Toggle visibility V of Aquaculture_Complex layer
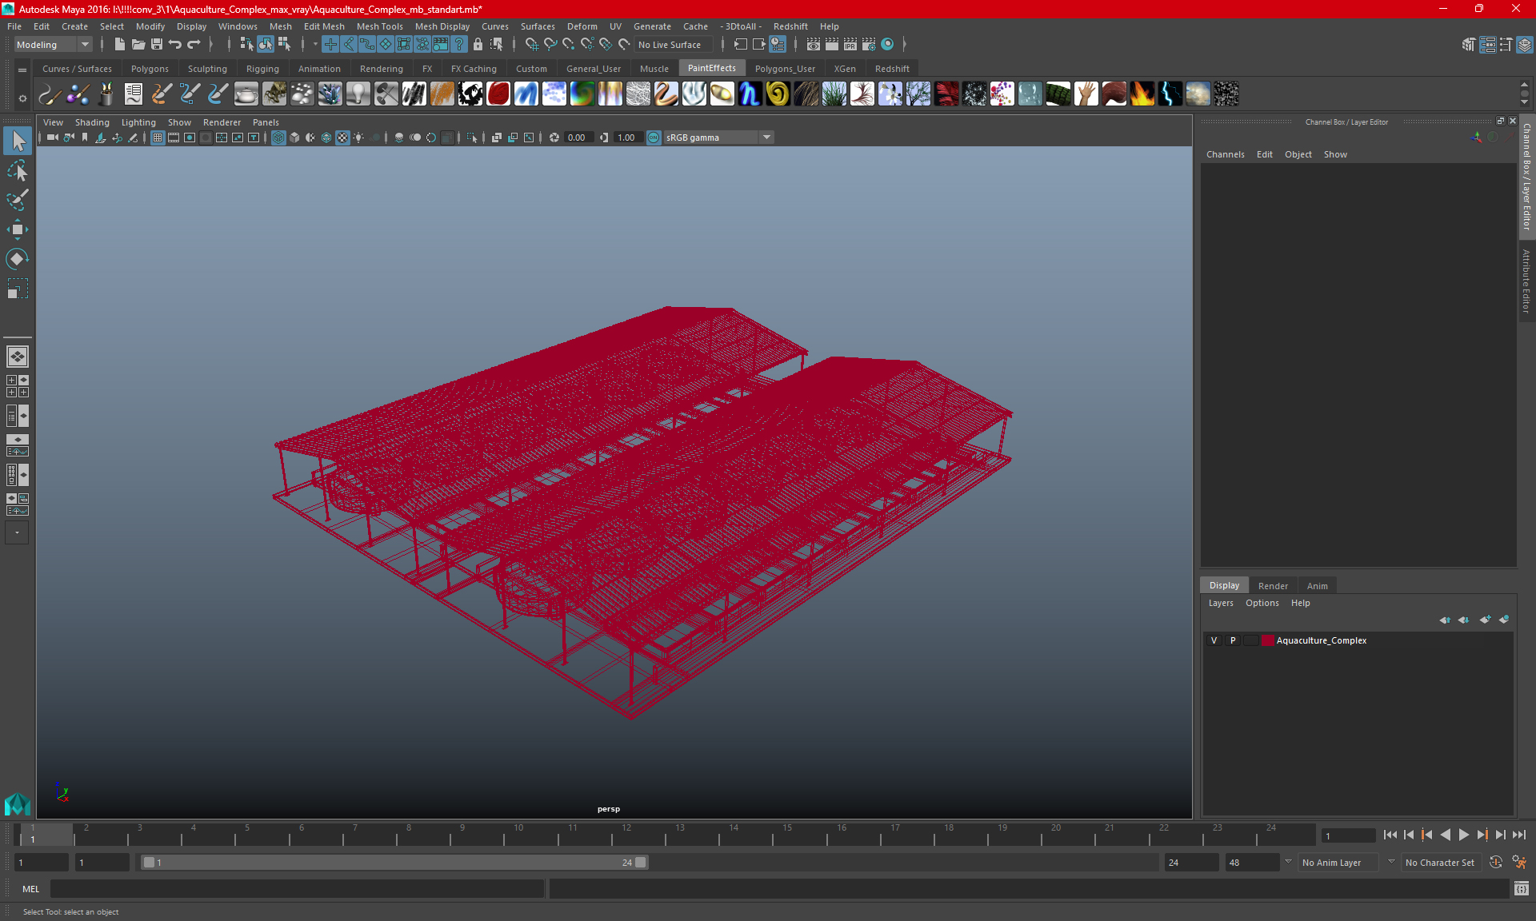 [1214, 640]
